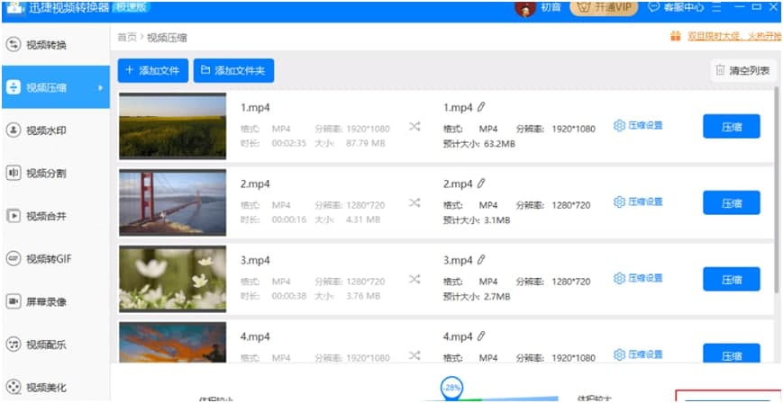Expand the 视频压缩 sidebar arrow

(x=100, y=87)
